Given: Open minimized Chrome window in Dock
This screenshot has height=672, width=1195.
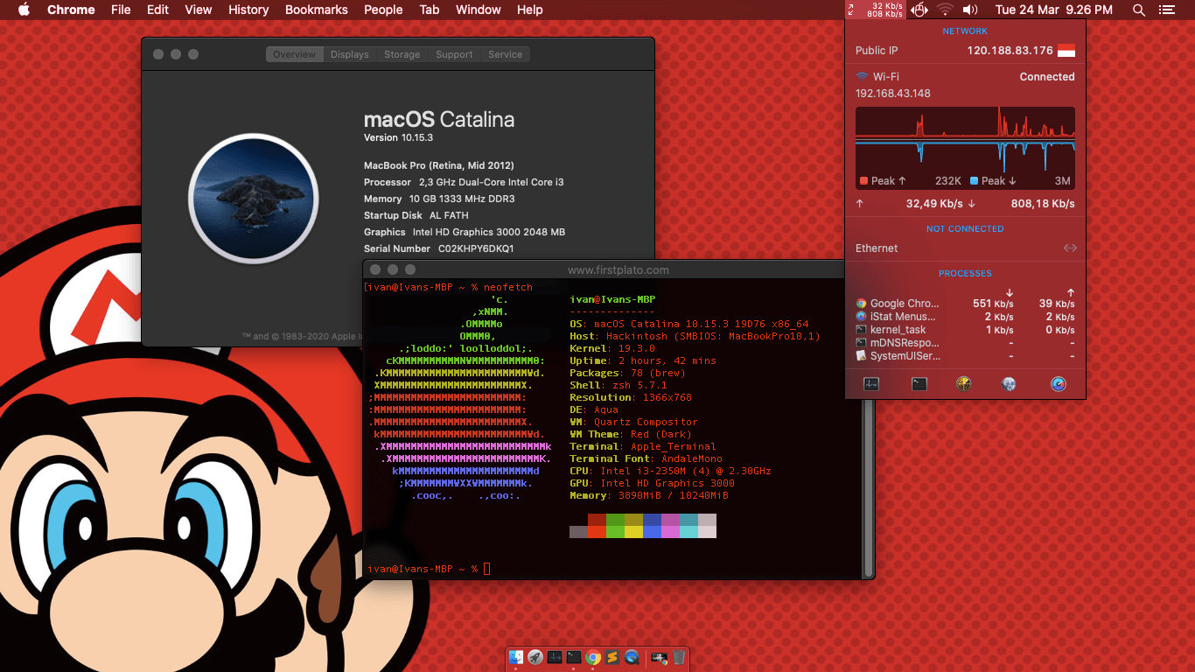Looking at the screenshot, I should [659, 657].
